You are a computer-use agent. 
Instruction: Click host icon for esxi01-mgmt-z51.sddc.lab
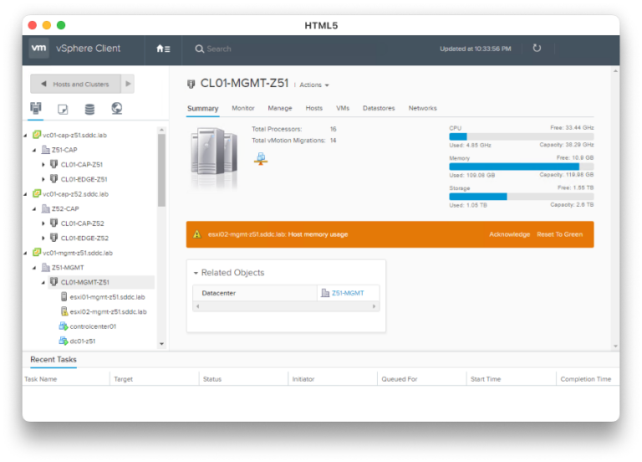64,296
